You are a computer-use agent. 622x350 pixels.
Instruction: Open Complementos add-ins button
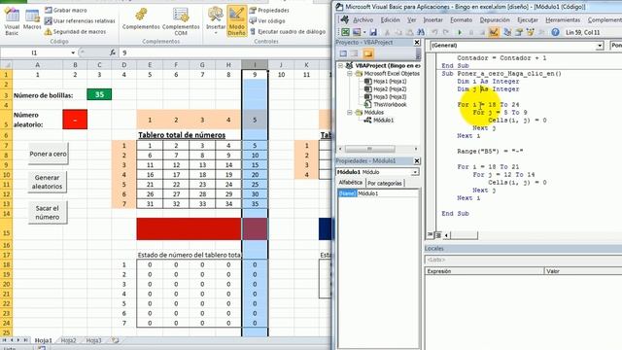(141, 19)
